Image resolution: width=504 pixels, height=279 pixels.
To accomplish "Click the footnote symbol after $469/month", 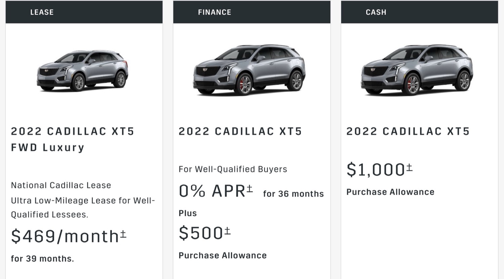I will click(123, 233).
